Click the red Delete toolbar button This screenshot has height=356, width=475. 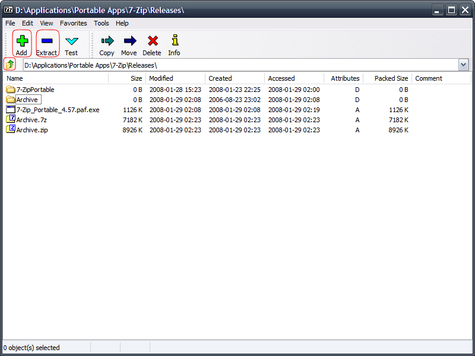152,44
